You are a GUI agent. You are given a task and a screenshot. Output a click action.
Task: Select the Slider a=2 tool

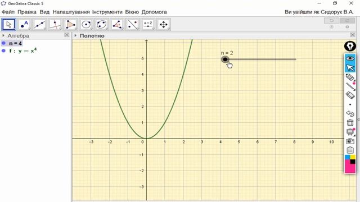click(148, 24)
